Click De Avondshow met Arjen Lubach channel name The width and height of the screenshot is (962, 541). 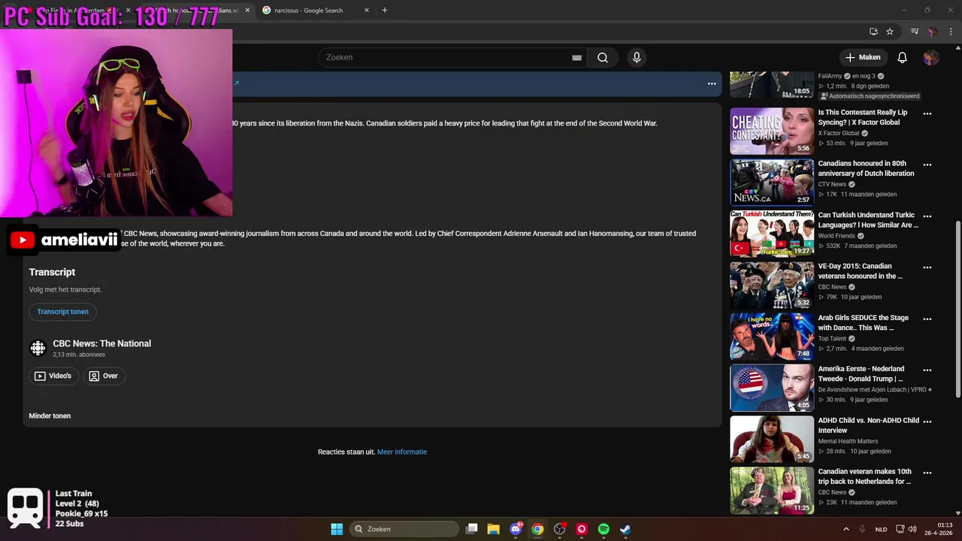tap(872, 389)
